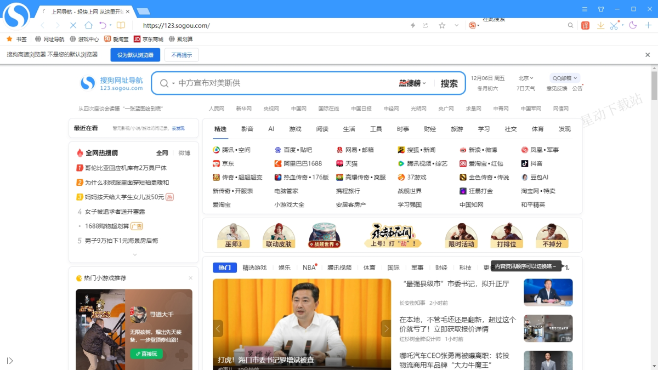Open the QQ邮箱 dropdown
Viewport: 658px width, 370px height.
[564, 78]
